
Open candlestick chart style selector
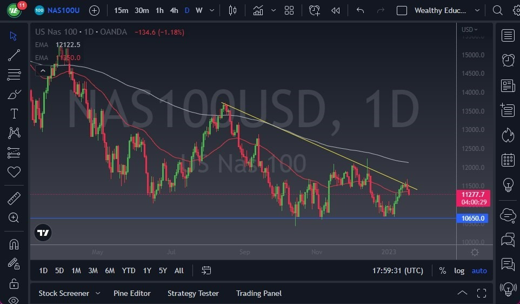232,11
